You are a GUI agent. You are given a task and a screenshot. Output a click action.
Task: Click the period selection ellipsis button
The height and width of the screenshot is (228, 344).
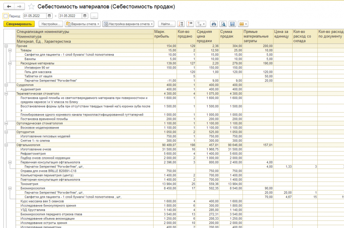94,16
